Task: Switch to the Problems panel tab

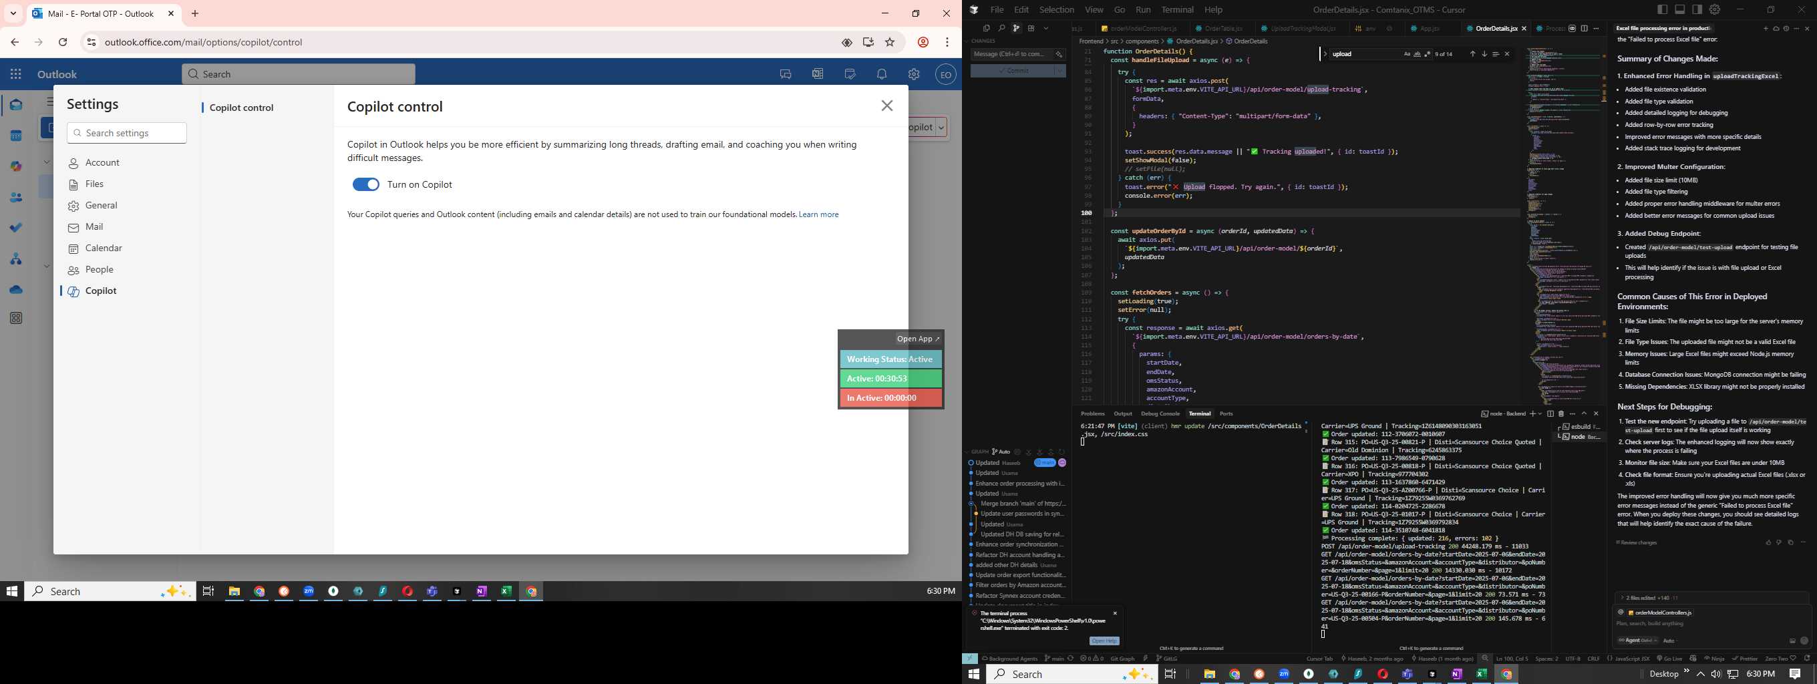Action: pyautogui.click(x=1093, y=414)
